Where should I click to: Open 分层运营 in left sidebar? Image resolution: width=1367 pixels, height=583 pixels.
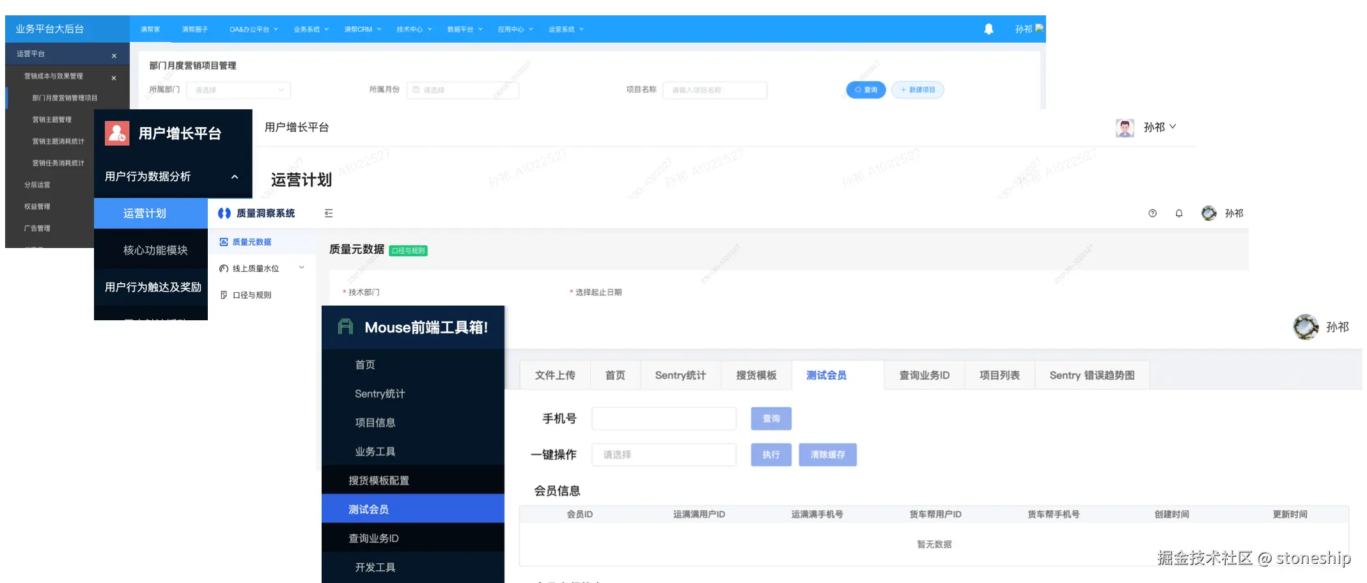(37, 185)
